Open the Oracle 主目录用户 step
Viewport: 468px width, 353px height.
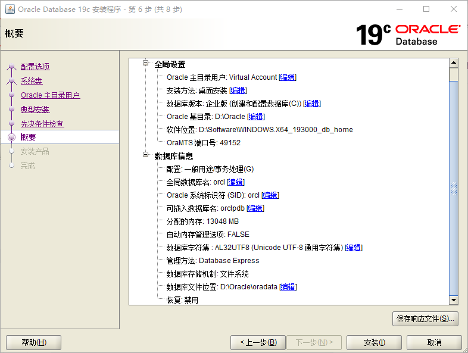(x=51, y=95)
